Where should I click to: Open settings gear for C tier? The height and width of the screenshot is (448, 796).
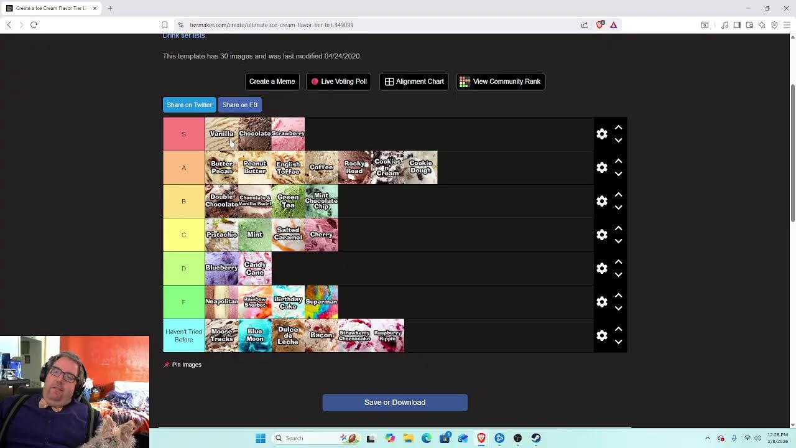(601, 235)
